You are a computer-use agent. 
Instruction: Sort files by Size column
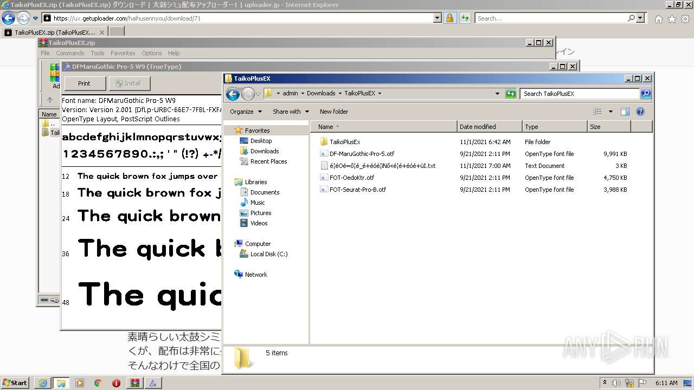(609, 127)
